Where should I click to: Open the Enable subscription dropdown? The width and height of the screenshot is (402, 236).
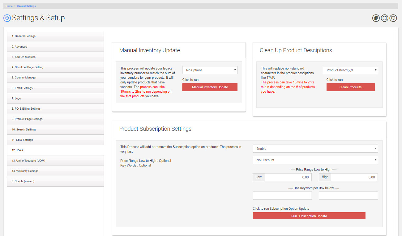point(315,149)
